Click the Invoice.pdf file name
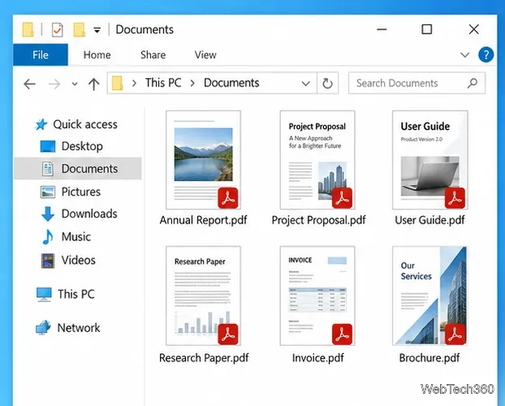505x406 pixels. [318, 357]
